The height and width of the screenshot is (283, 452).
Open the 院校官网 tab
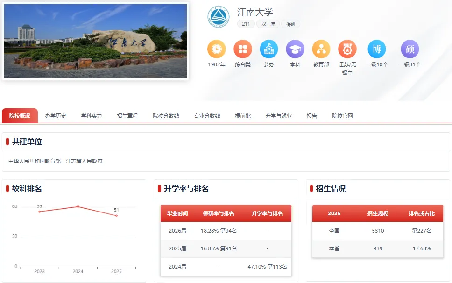tap(342, 116)
